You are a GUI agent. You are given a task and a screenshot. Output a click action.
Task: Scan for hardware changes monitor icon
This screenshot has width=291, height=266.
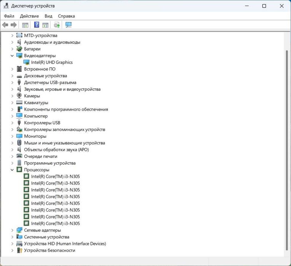[68, 25]
